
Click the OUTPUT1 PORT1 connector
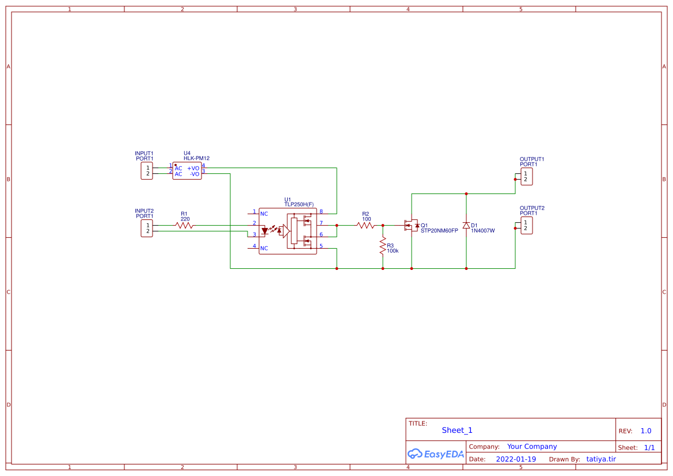point(526,176)
